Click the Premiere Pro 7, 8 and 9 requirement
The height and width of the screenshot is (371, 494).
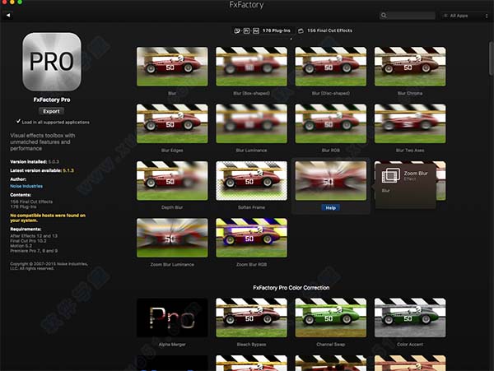34,251
